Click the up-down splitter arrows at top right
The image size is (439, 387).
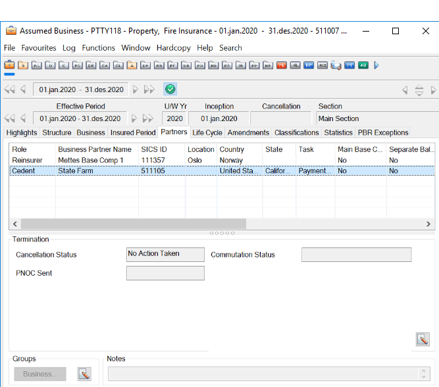click(x=419, y=90)
